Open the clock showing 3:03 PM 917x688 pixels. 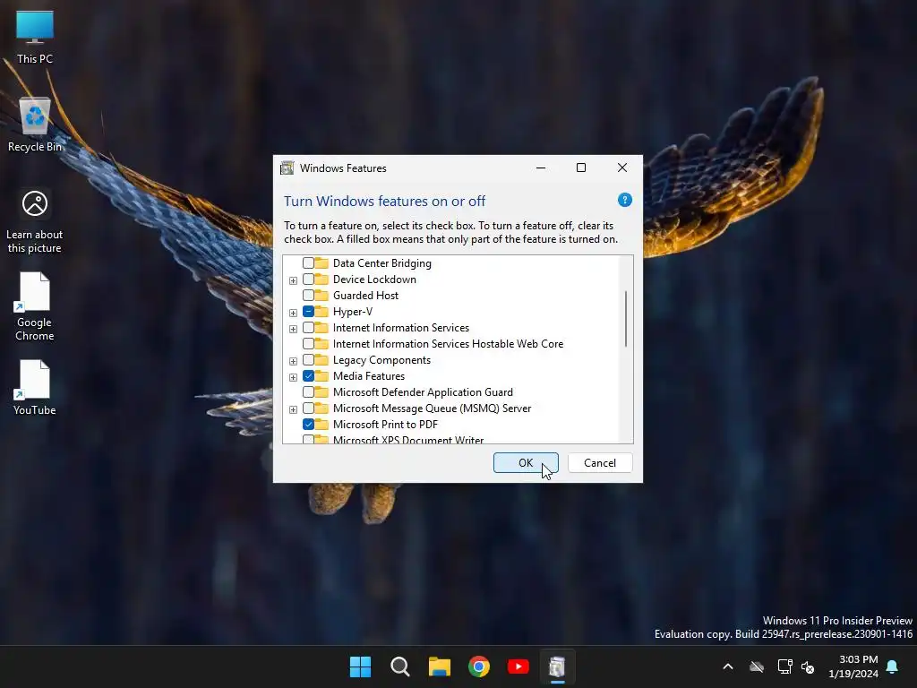pyautogui.click(x=859, y=659)
